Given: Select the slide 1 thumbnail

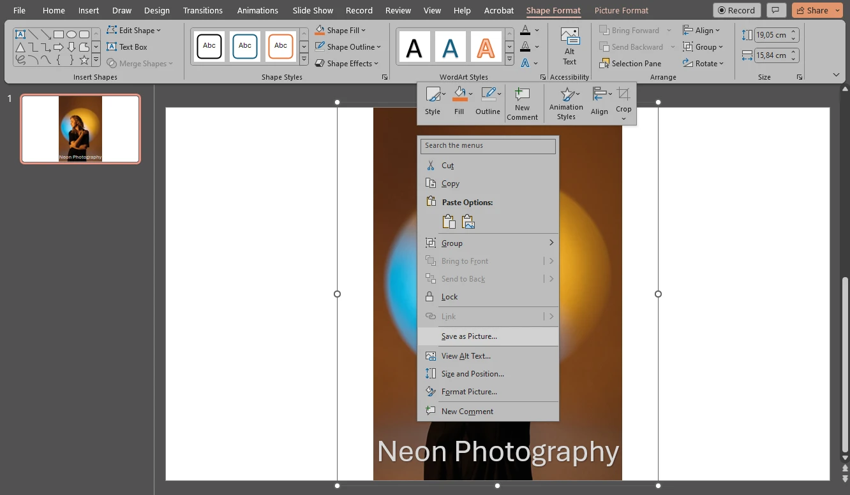Looking at the screenshot, I should 80,129.
